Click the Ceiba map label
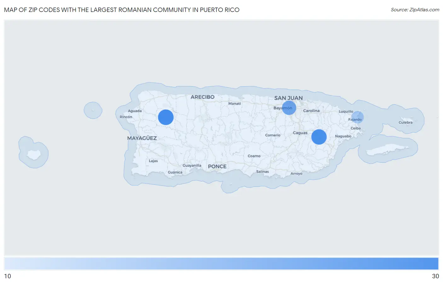 [x=356, y=128]
